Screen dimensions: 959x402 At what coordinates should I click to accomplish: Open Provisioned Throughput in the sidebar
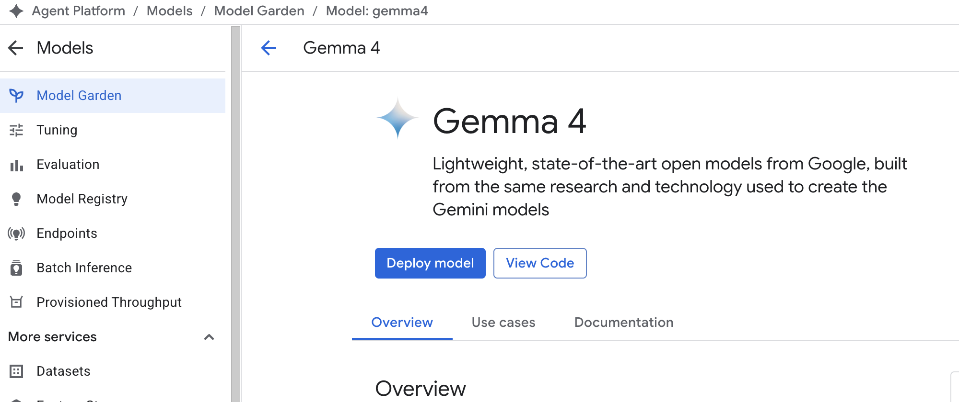(113, 302)
